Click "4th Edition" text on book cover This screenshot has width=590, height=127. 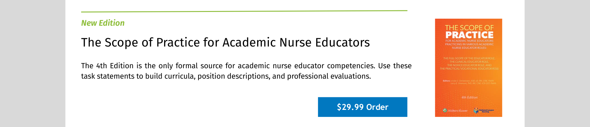469,97
